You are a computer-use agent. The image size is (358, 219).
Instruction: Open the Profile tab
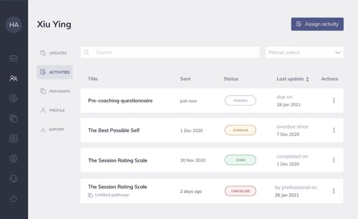[x=53, y=110]
